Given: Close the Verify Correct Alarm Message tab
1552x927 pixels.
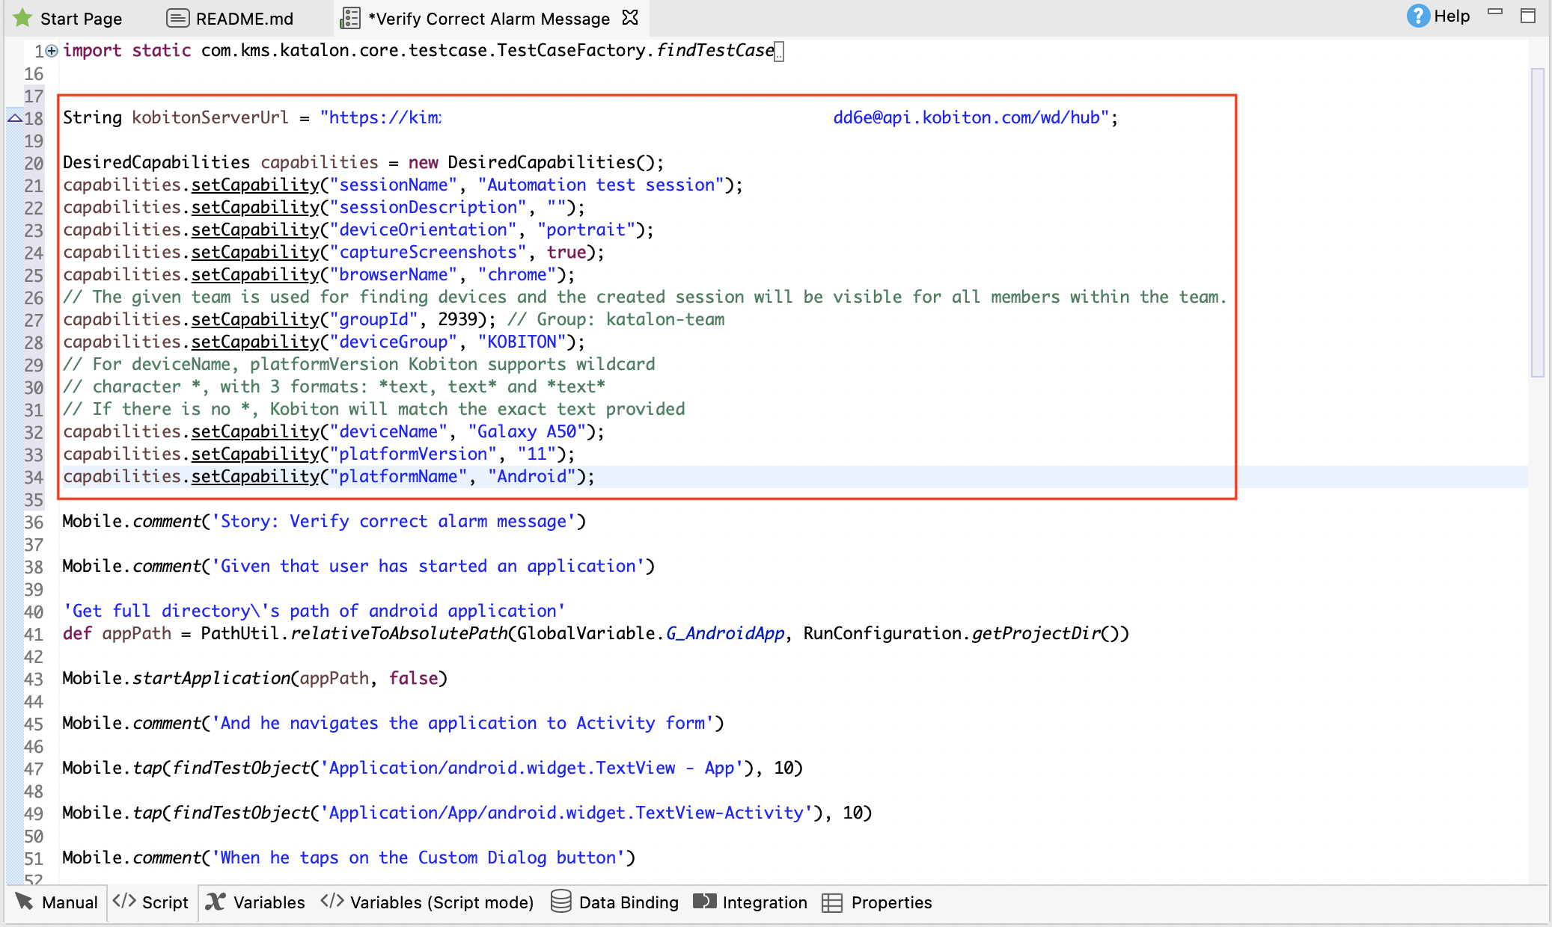Looking at the screenshot, I should [x=631, y=18].
